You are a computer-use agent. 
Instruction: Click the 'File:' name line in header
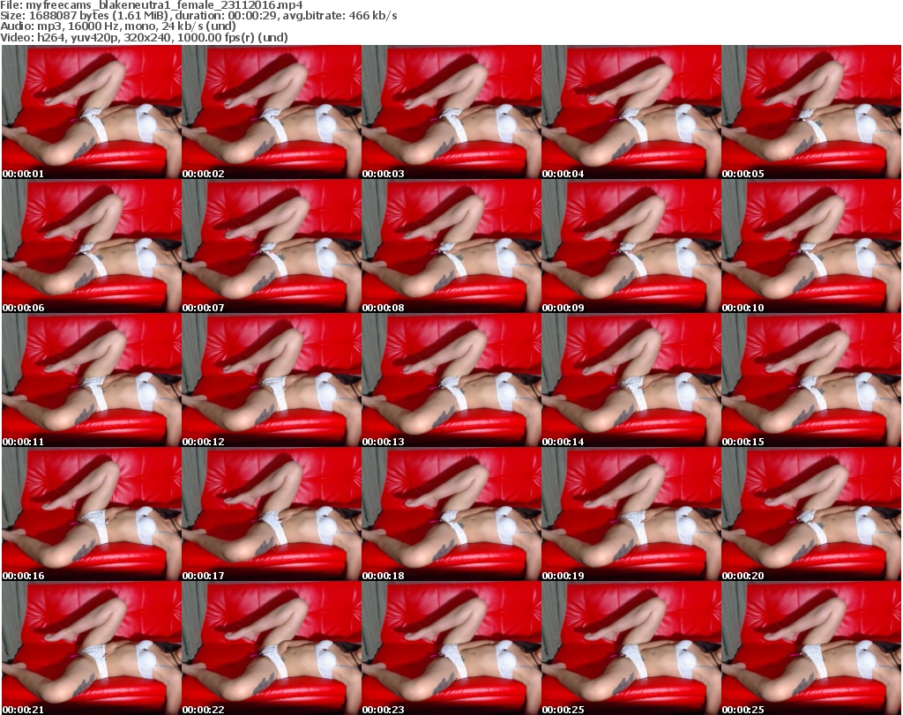(x=152, y=5)
